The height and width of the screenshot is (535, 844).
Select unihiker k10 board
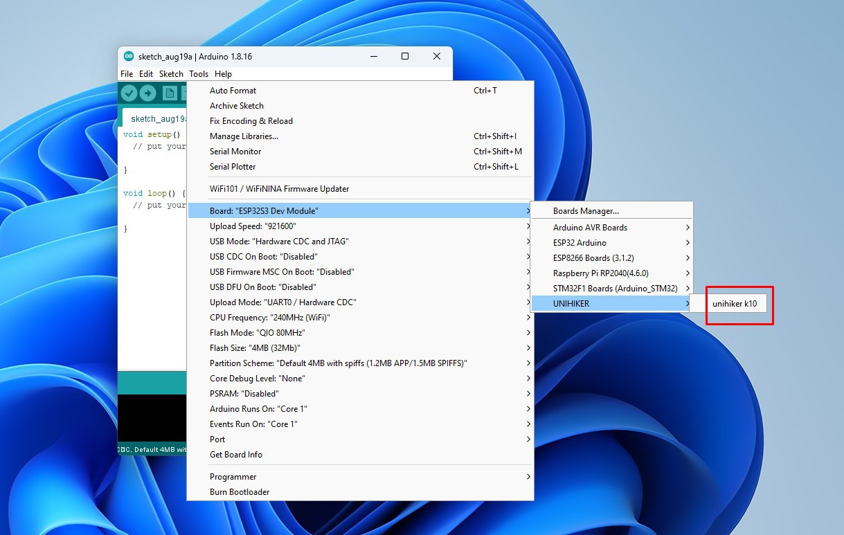(735, 304)
